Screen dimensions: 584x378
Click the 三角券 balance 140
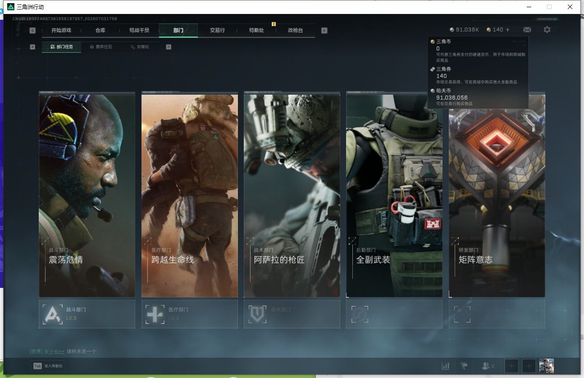tap(495, 30)
